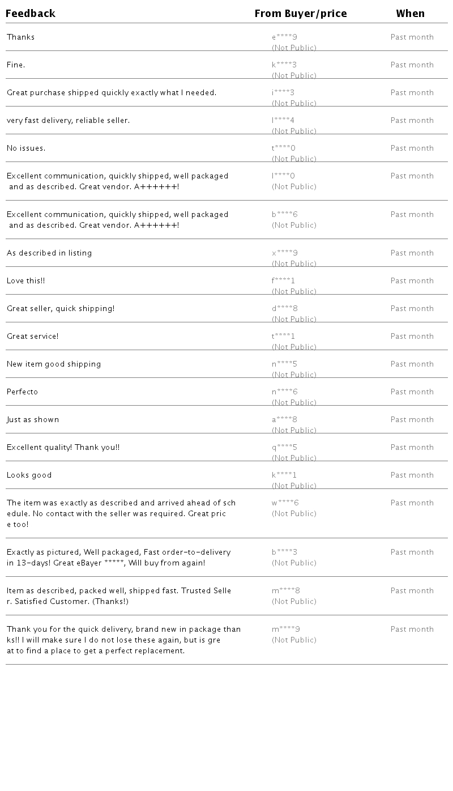Click 'Just as shown' feedback comment
This screenshot has height=791, width=453.
click(x=33, y=420)
